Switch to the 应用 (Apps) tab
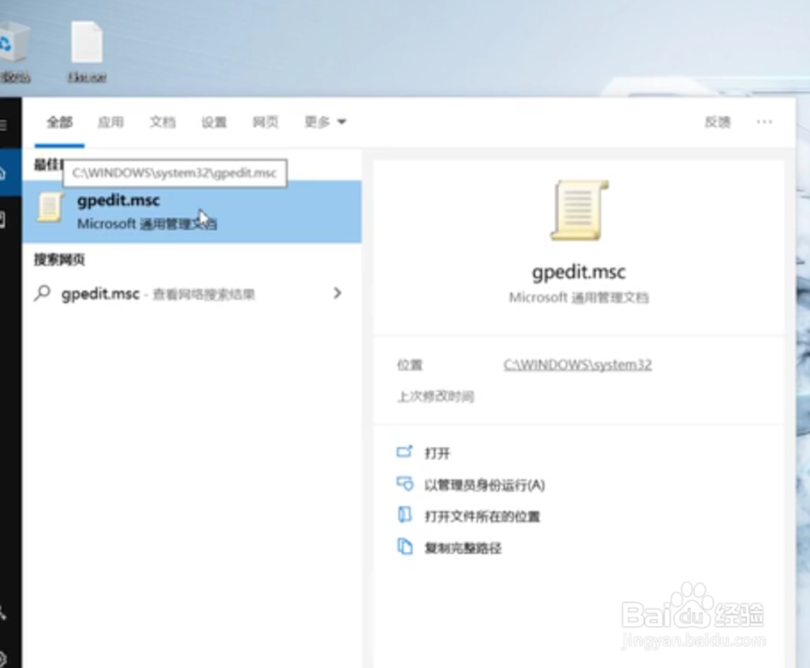 click(x=111, y=121)
